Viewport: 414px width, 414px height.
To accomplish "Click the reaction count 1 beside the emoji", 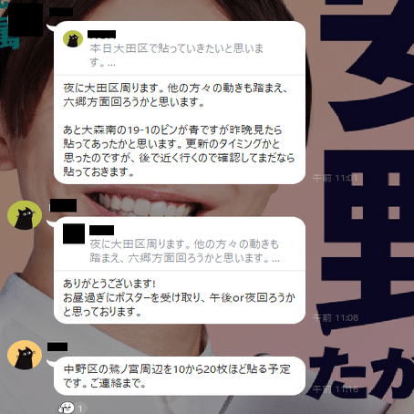I will click(80, 409).
